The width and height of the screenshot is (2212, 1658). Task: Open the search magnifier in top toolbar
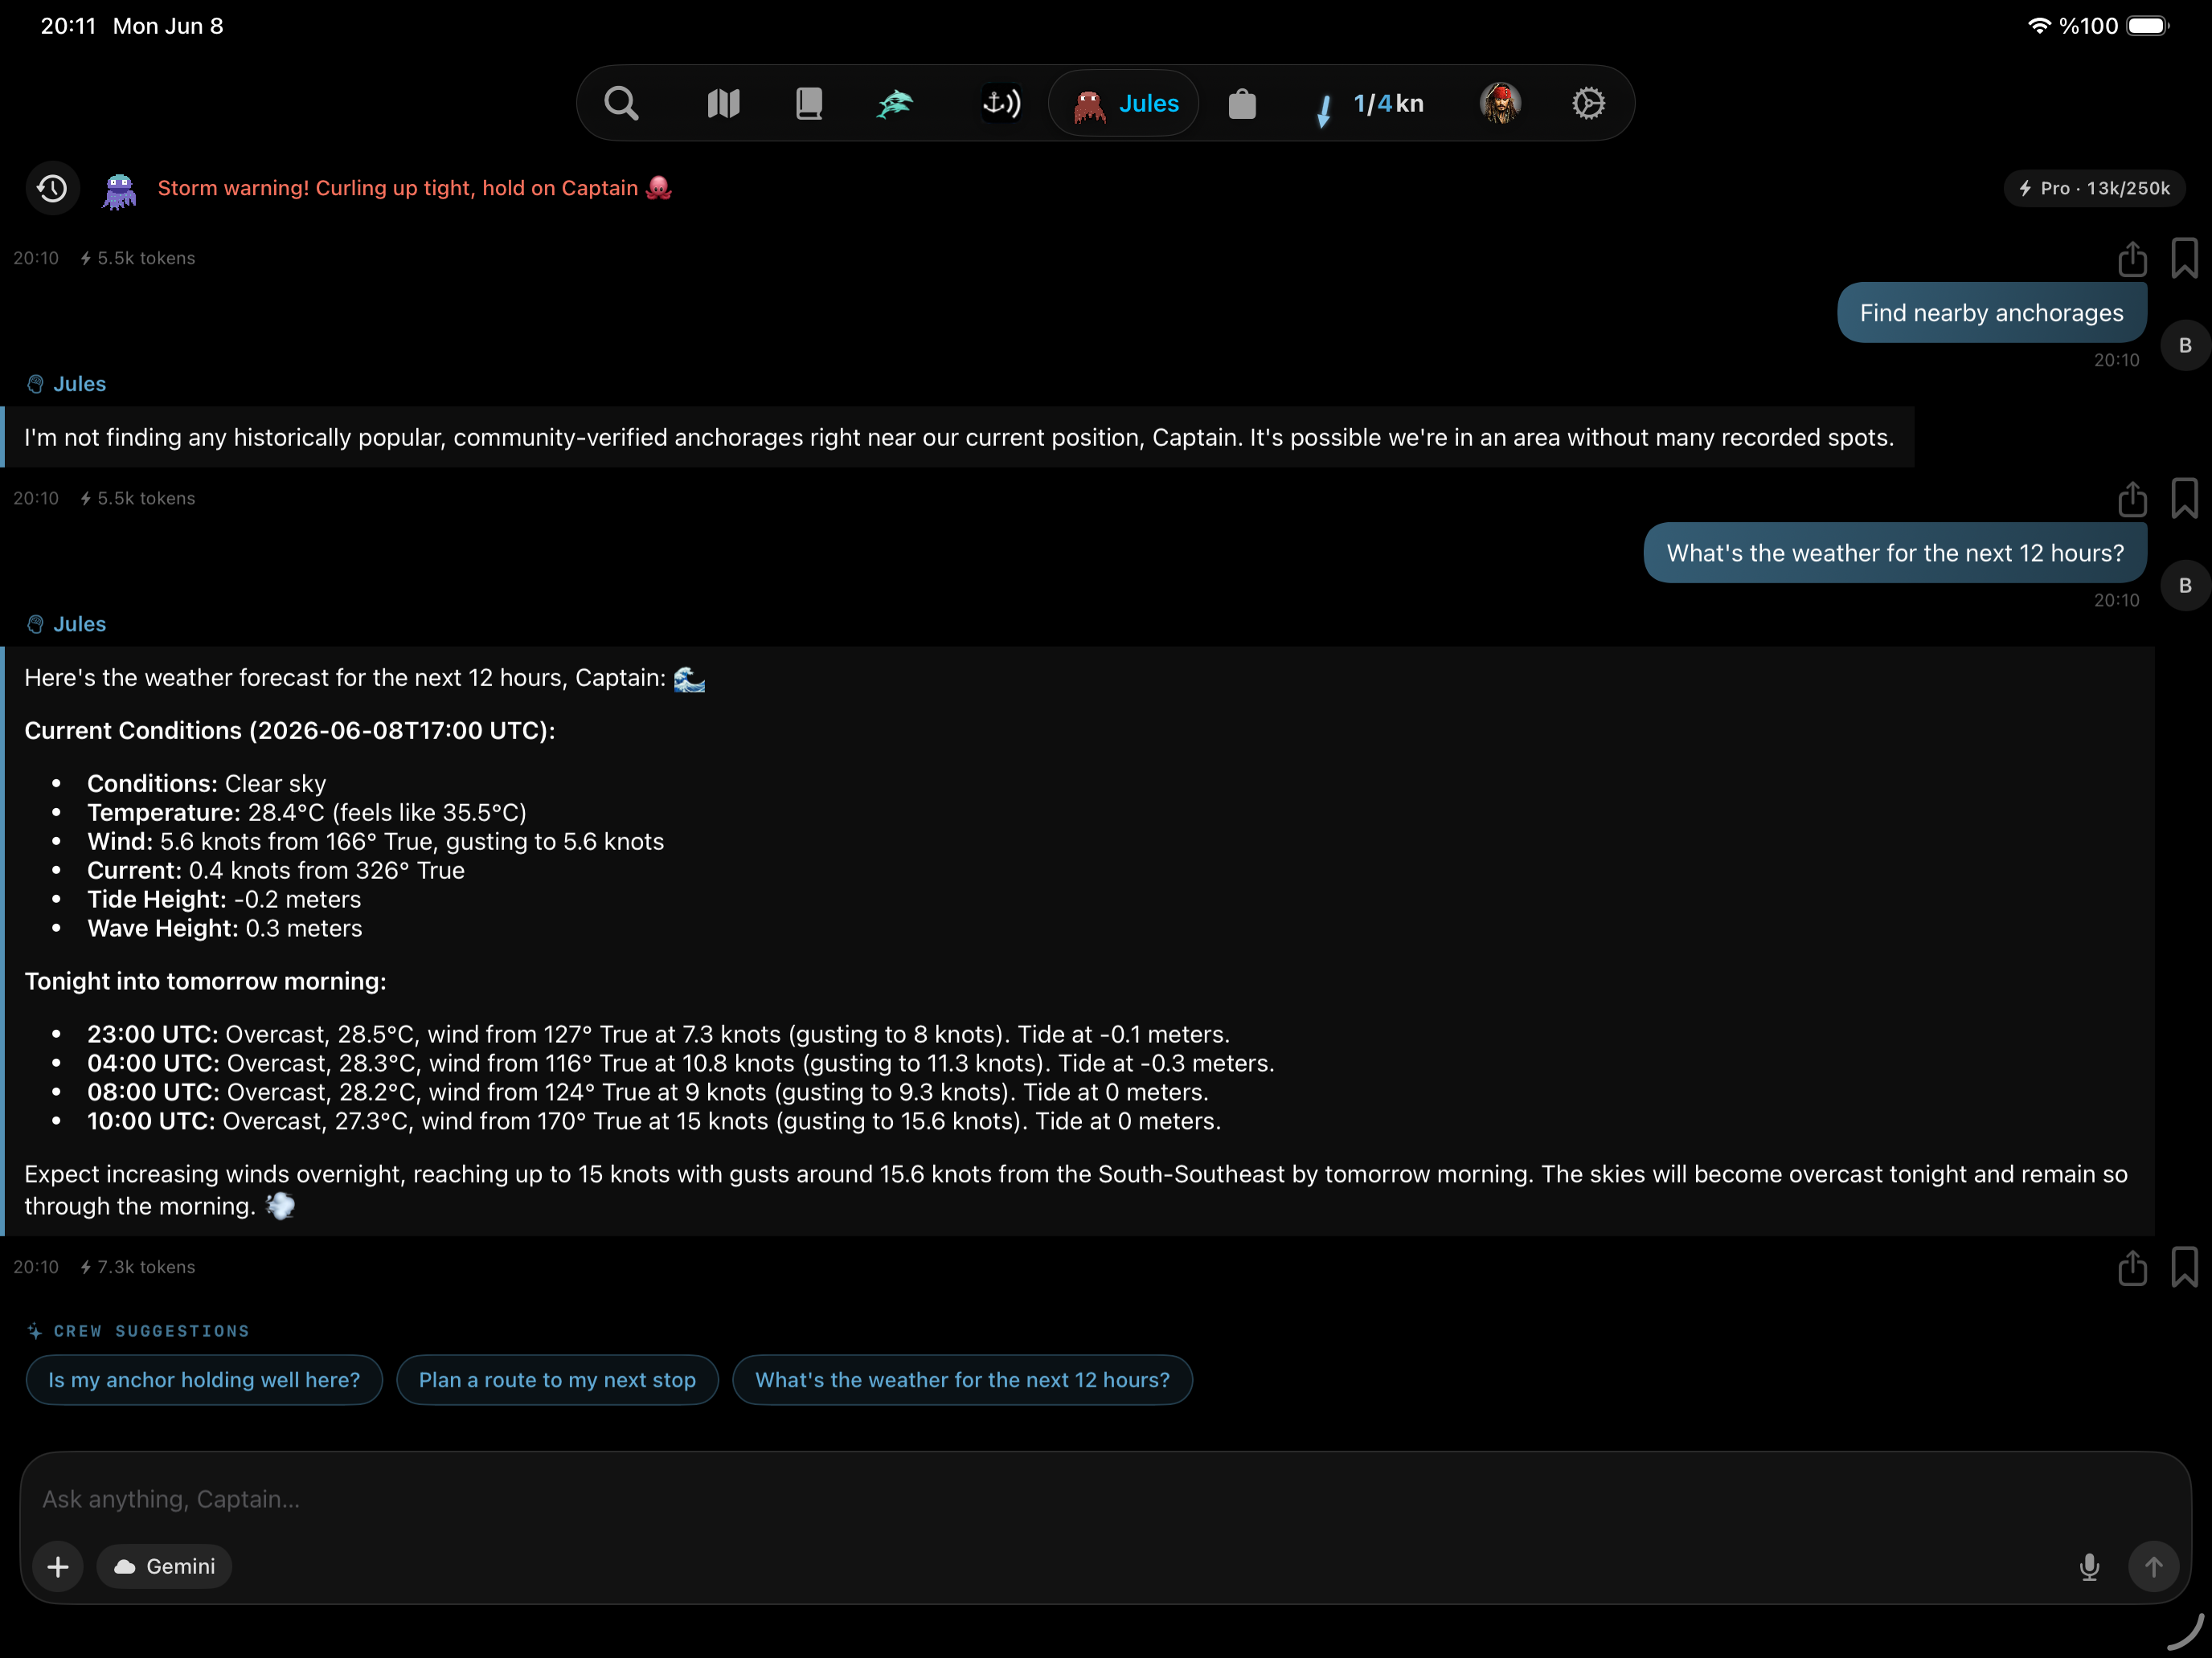tap(621, 103)
